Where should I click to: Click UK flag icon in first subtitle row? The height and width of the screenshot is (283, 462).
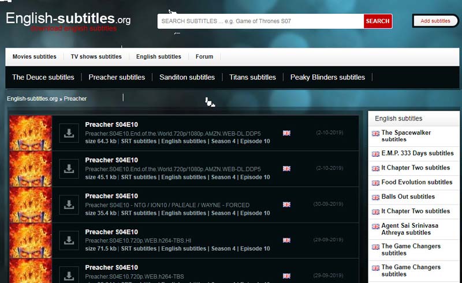tap(286, 133)
